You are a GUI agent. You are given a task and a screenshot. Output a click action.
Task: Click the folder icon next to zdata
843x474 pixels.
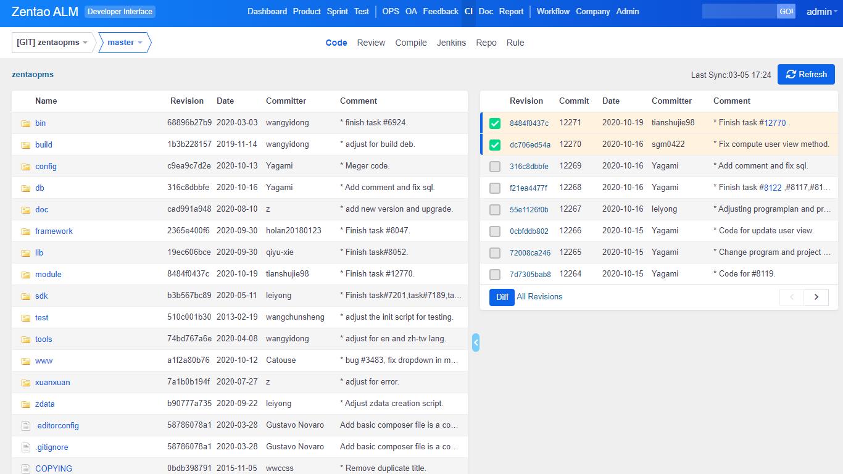[x=26, y=404]
